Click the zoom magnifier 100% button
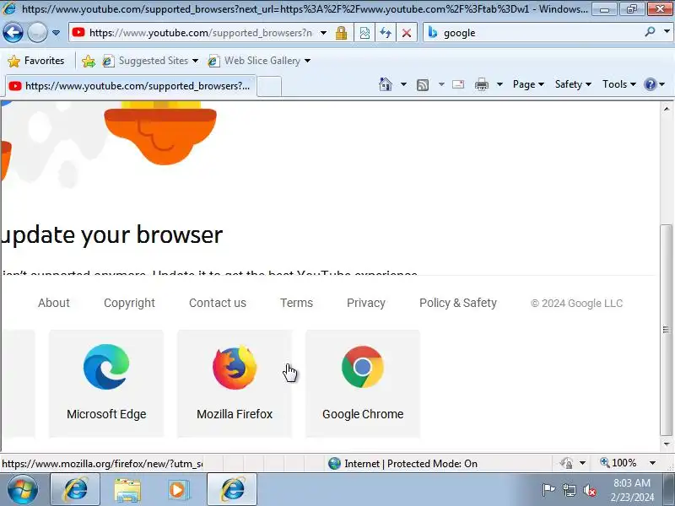The width and height of the screenshot is (675, 506). [618, 463]
